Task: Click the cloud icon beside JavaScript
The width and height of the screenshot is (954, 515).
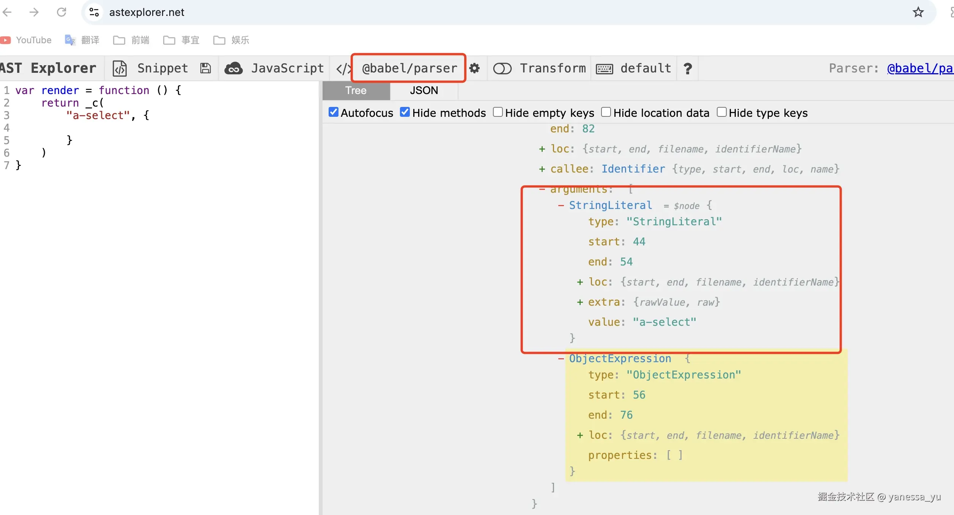Action: (x=234, y=68)
